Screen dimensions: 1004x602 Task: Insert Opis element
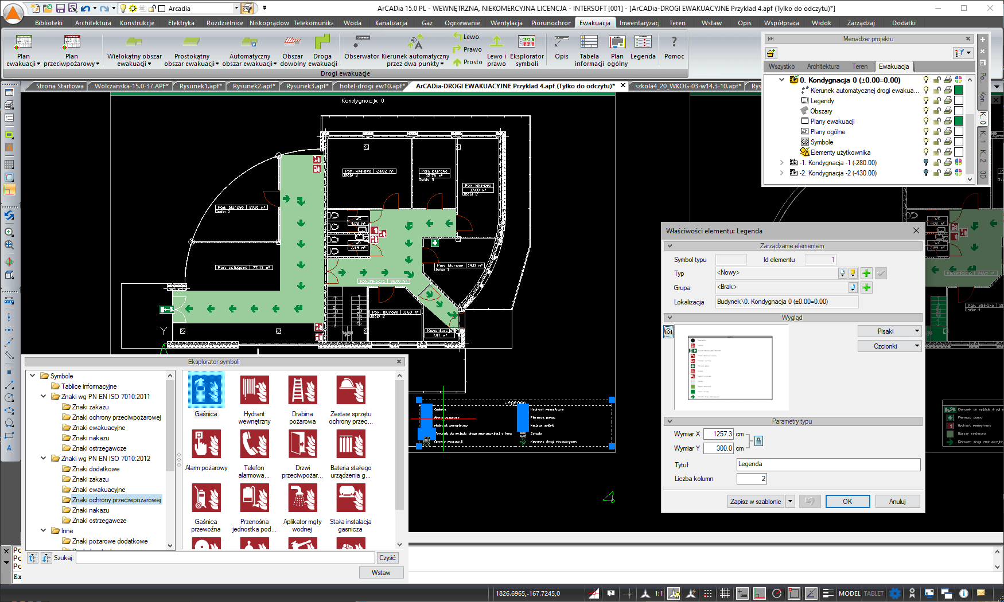(x=562, y=47)
